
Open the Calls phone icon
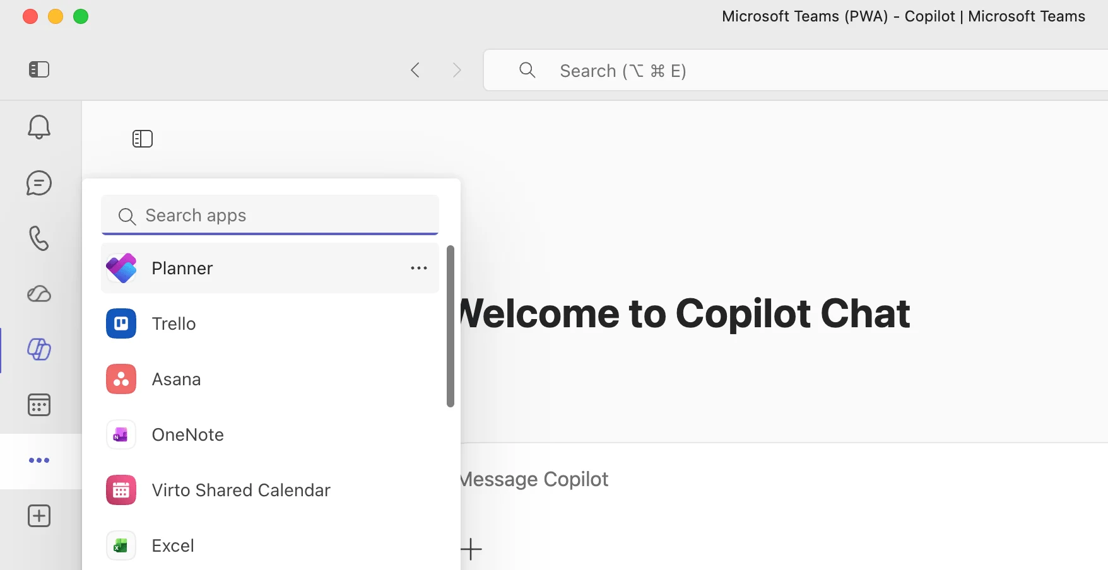point(39,238)
